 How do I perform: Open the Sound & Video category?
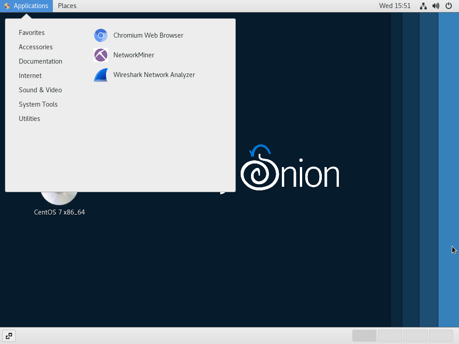coord(40,90)
